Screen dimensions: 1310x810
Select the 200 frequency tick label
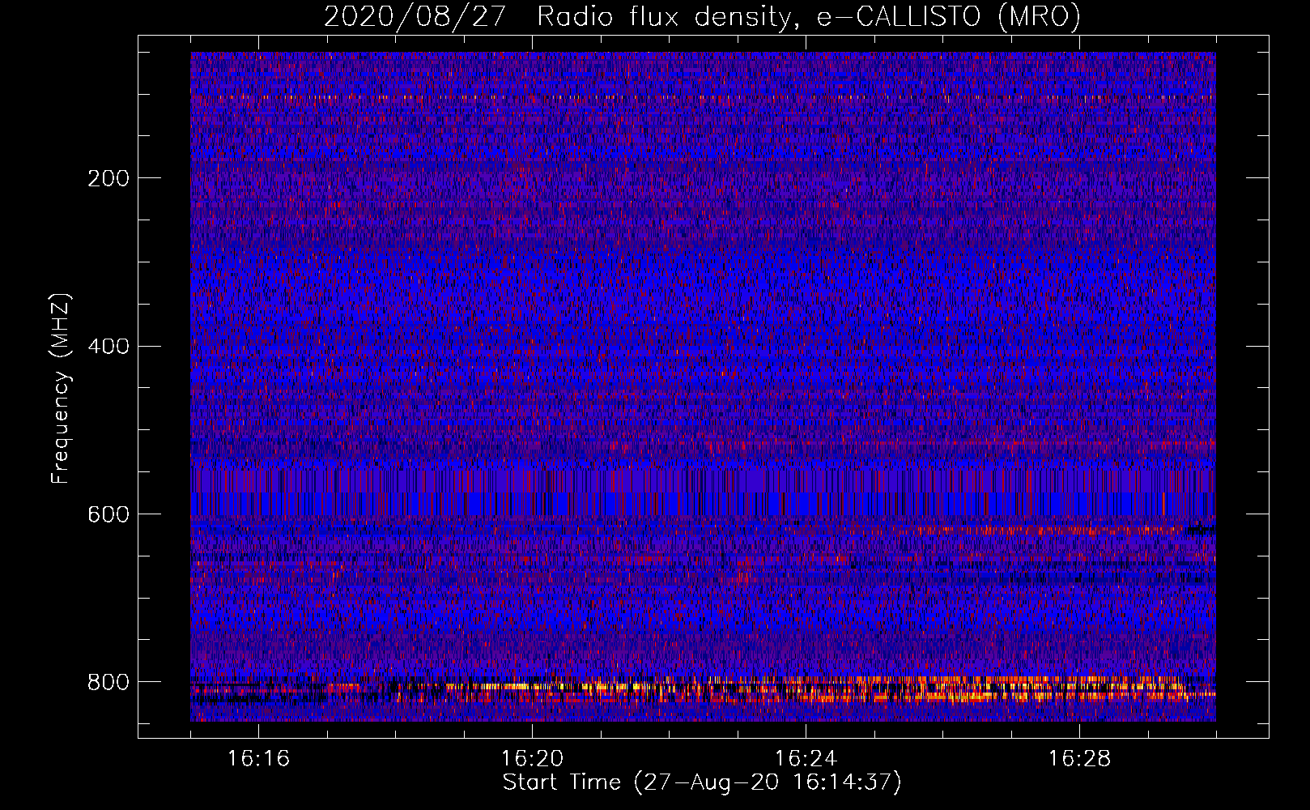click(x=108, y=178)
